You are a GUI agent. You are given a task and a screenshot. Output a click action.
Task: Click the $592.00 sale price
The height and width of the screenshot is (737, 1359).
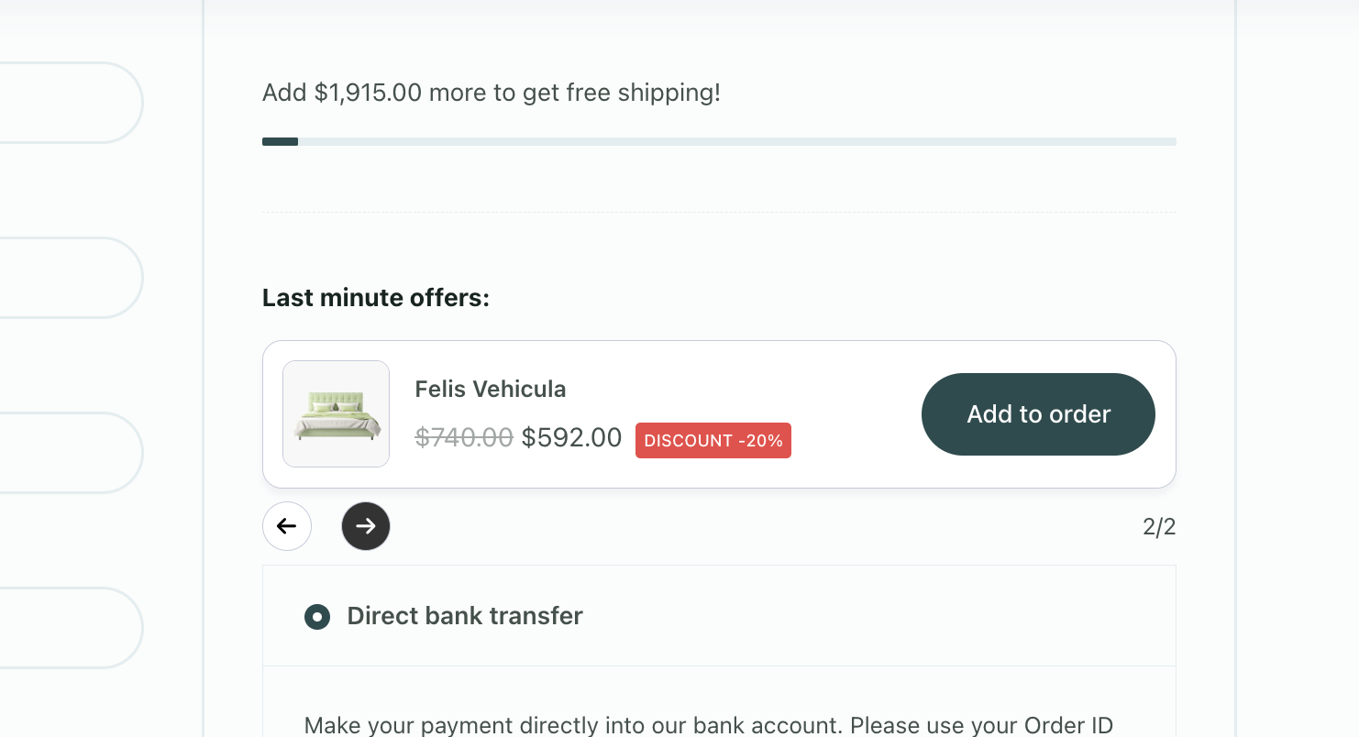click(571, 438)
